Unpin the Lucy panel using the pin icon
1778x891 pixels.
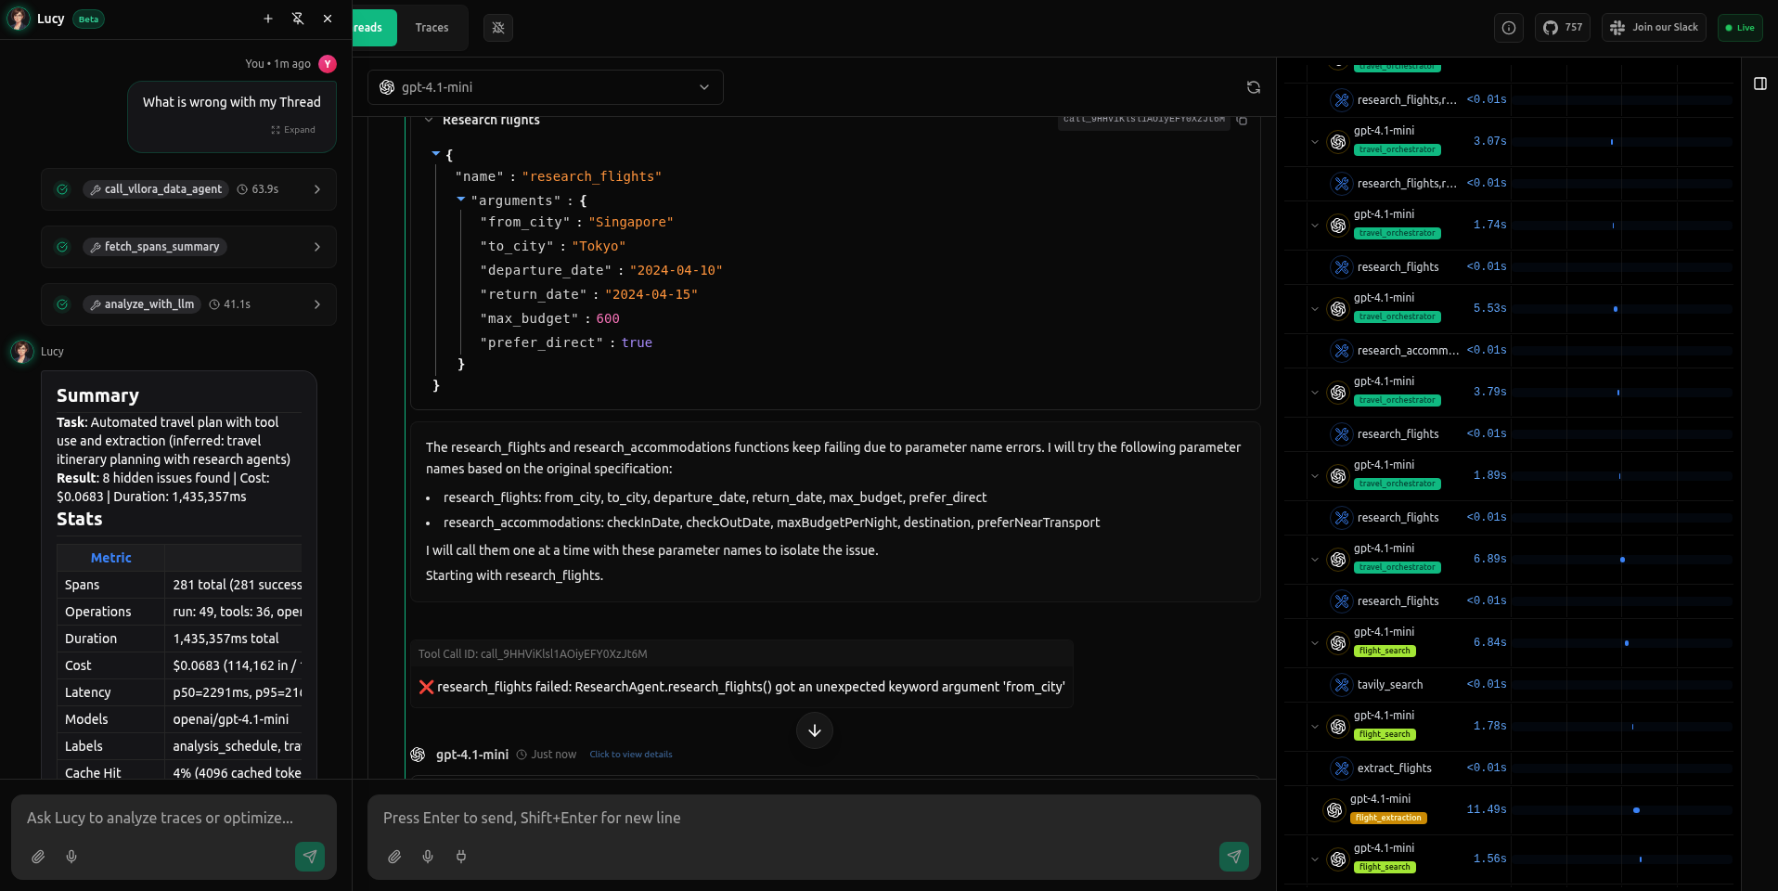pyautogui.click(x=298, y=19)
